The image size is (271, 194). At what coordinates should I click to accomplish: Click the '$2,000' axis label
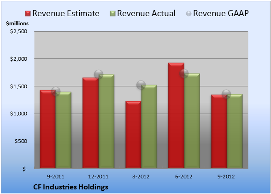click(x=18, y=59)
